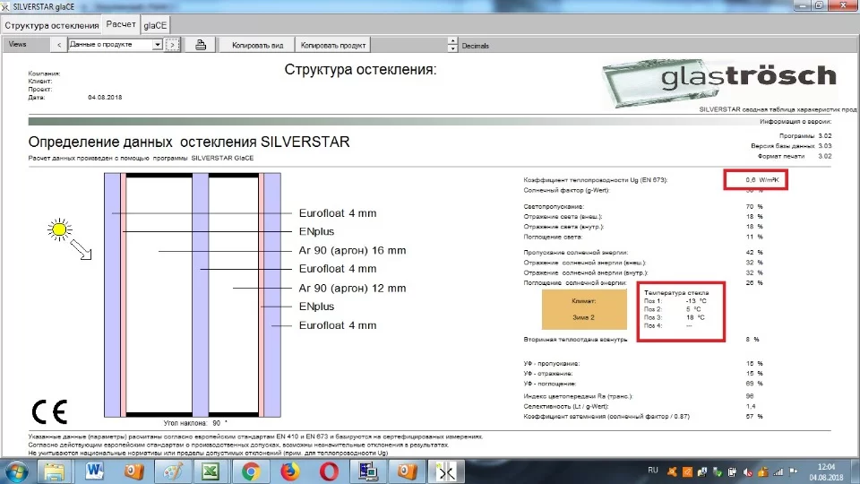Click the Светопропускание 70 % value
This screenshot has height=484, width=860.
tap(753, 207)
